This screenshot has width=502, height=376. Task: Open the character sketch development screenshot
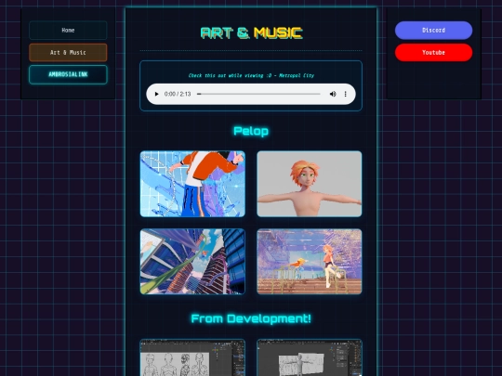pos(192,357)
